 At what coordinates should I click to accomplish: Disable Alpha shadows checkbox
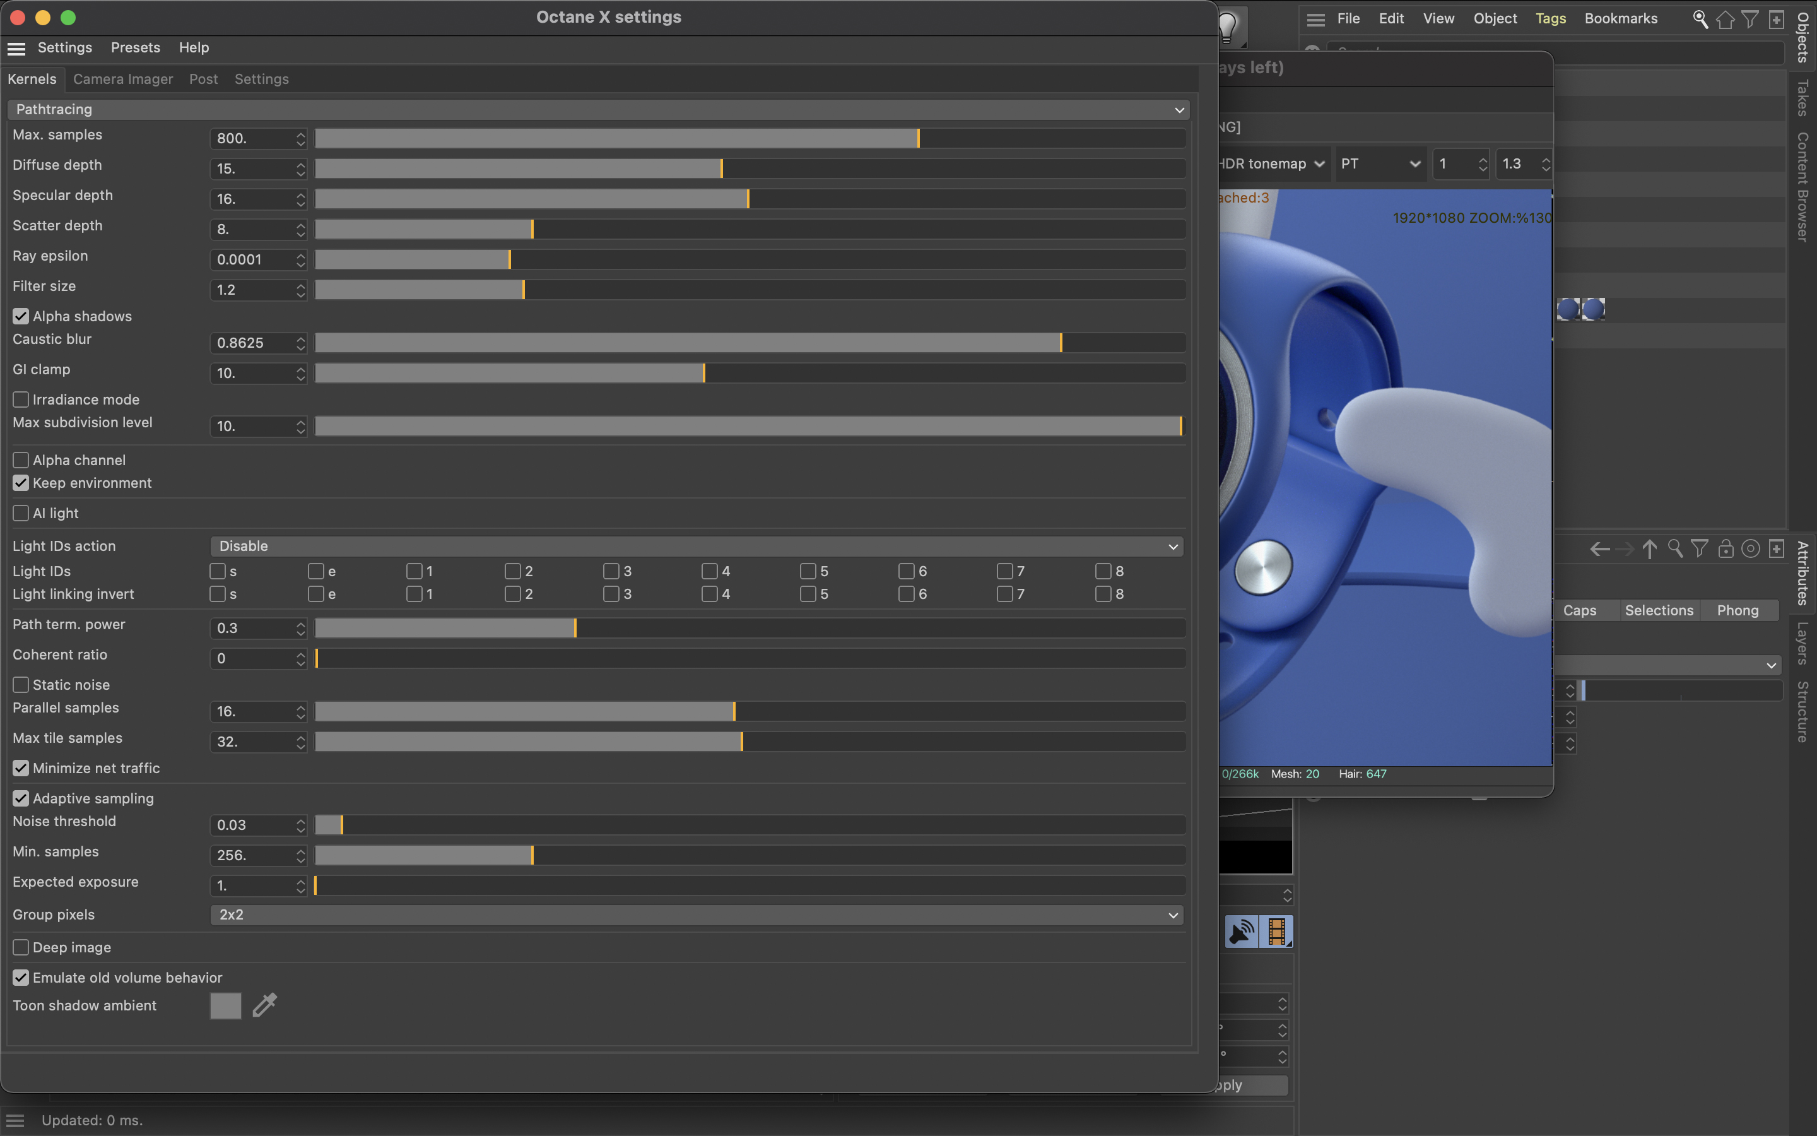click(x=21, y=316)
